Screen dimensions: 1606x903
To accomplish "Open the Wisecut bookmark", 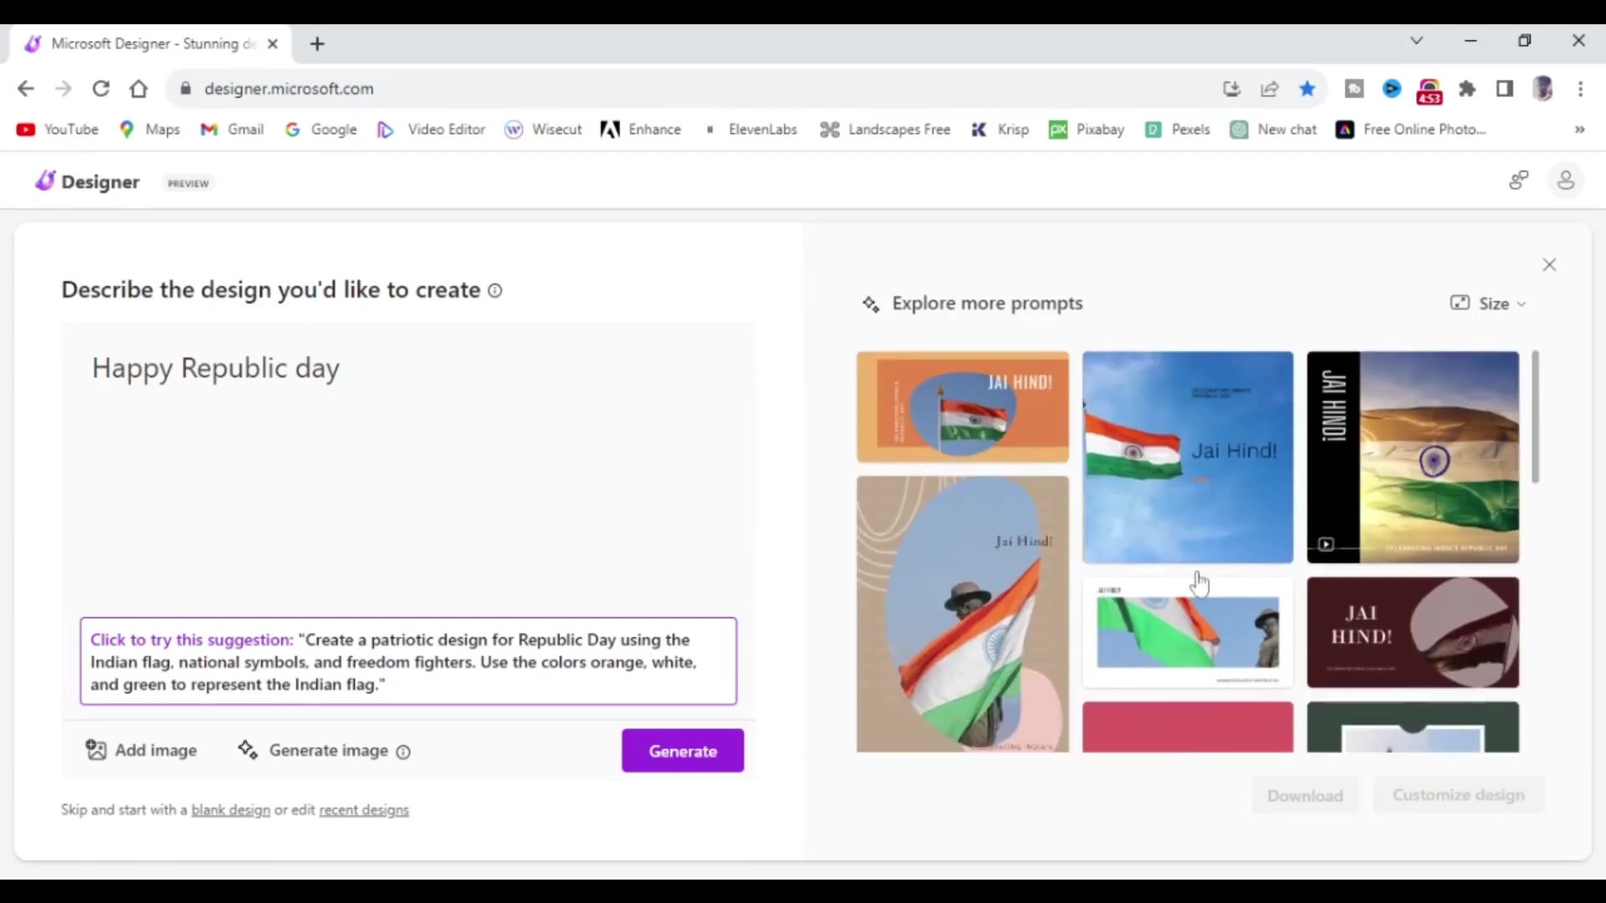I will pos(544,130).
